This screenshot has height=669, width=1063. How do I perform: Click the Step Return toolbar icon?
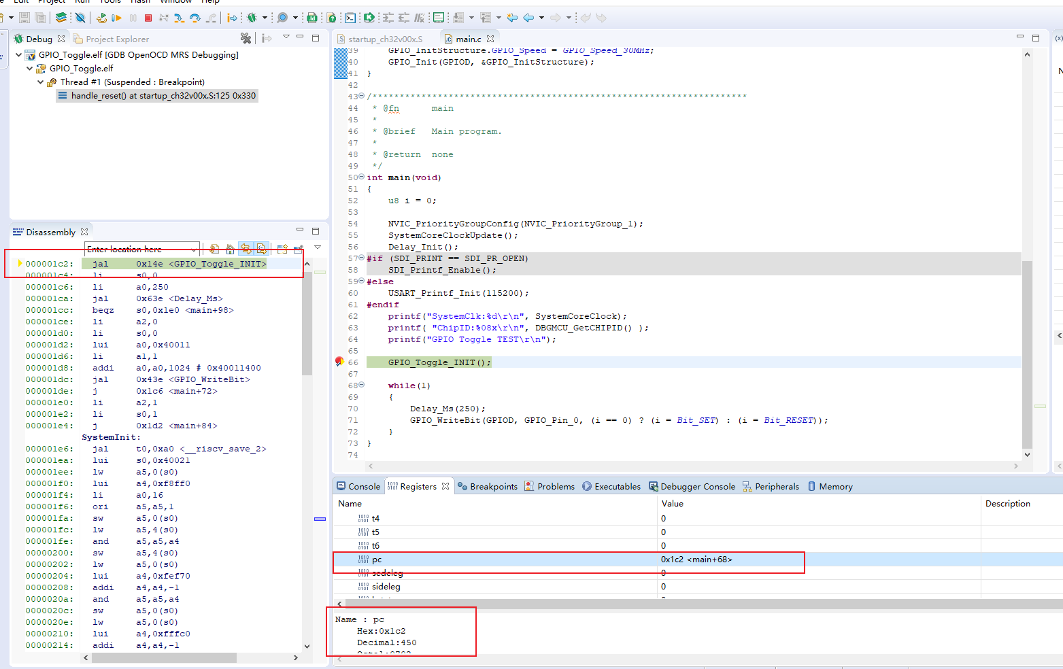point(212,18)
